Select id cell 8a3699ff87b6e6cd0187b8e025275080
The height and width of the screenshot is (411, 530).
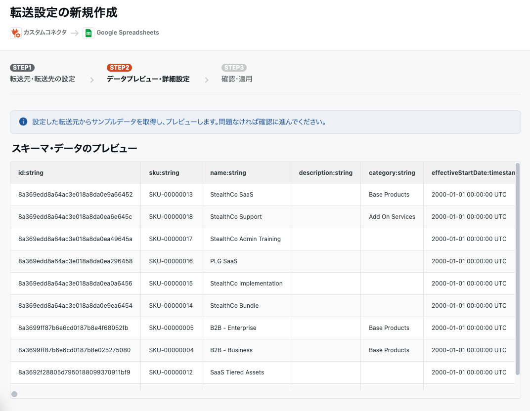pos(74,350)
